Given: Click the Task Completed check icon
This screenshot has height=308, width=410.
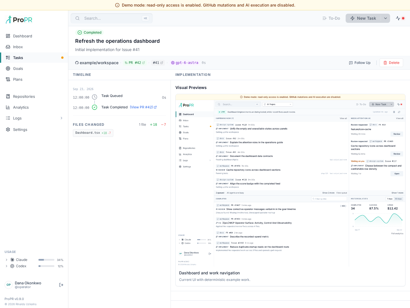Looking at the screenshot, I should 95,107.
